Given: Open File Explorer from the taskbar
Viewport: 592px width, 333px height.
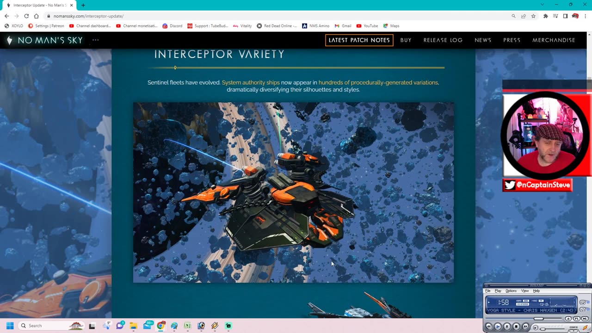Looking at the screenshot, I should click(133, 326).
